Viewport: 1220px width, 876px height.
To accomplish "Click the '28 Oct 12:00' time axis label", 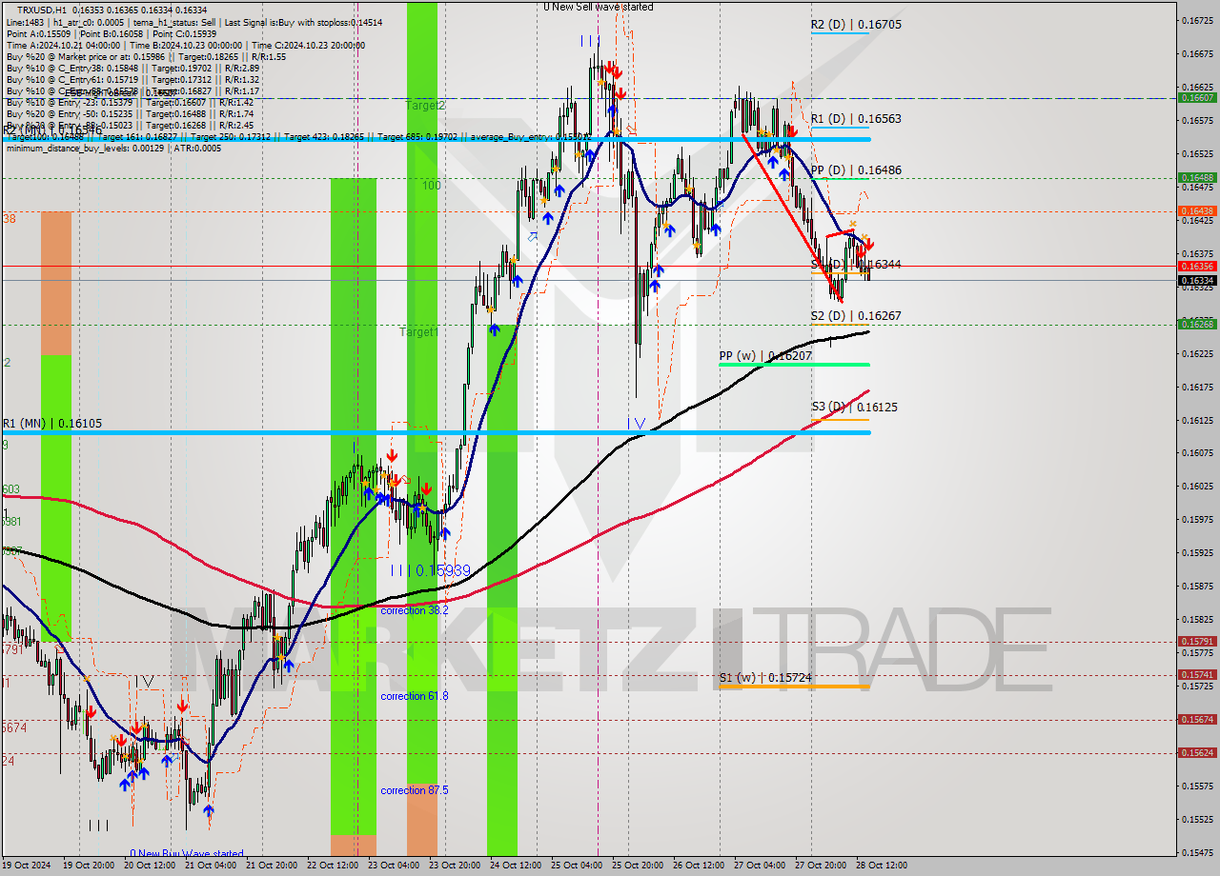I will [882, 866].
